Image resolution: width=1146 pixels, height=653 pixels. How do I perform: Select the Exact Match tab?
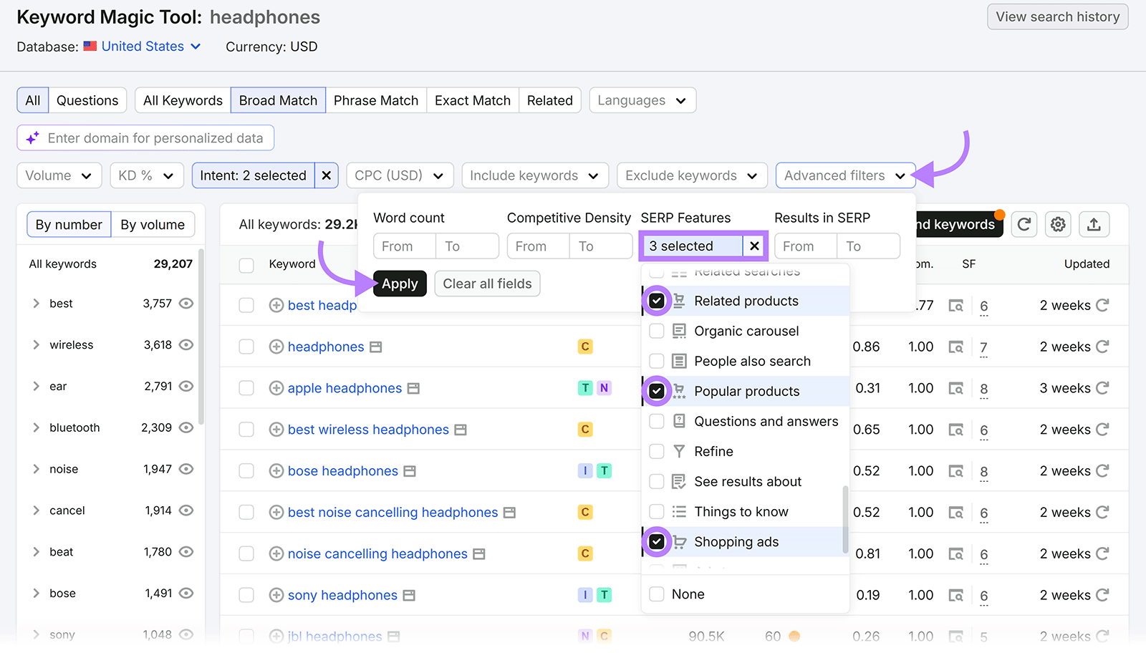[x=473, y=100]
